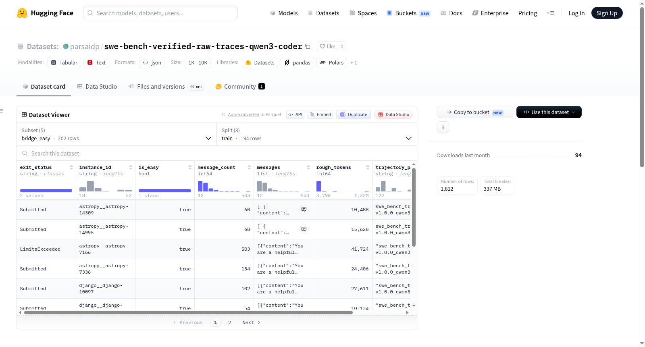Select the Polars library tag

click(x=332, y=62)
